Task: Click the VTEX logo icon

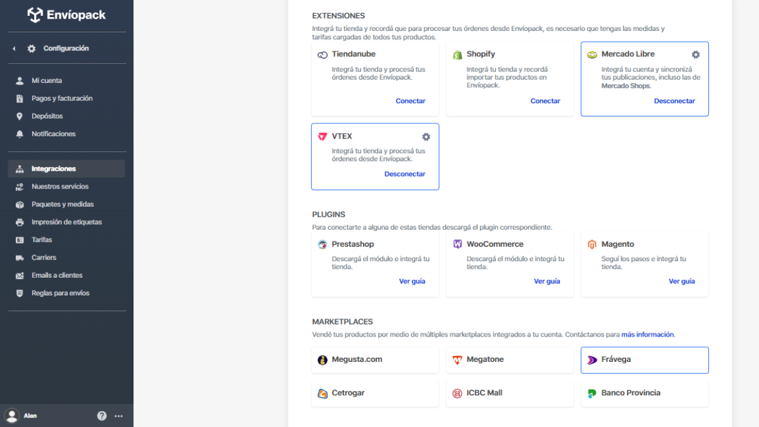Action: (x=323, y=137)
